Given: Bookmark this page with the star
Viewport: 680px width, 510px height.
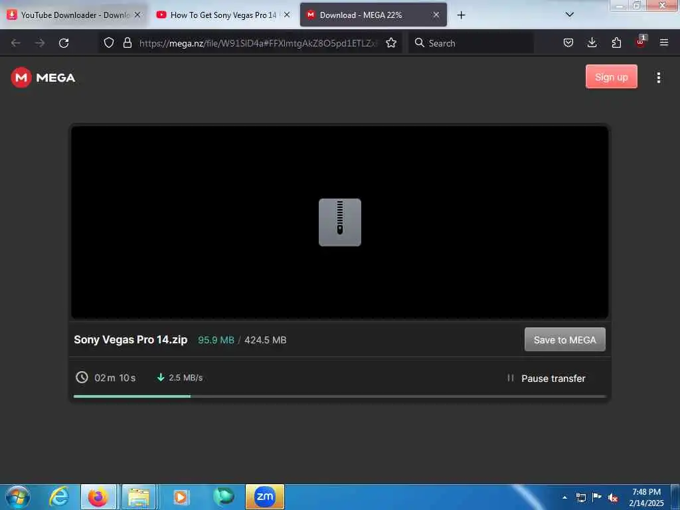Looking at the screenshot, I should [391, 42].
